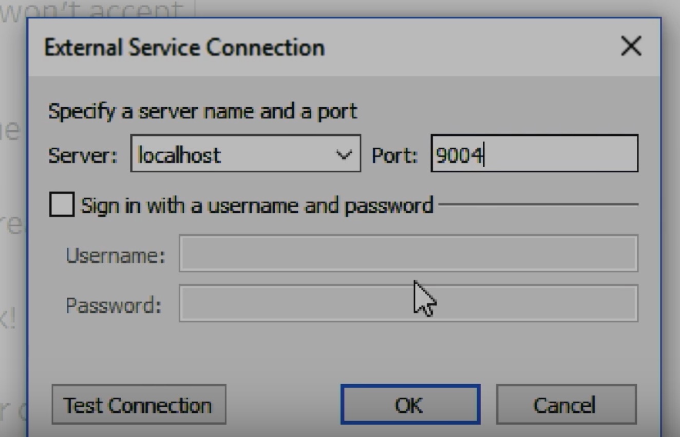Close the External Service Connection dialog
The width and height of the screenshot is (680, 437).
coord(631,47)
